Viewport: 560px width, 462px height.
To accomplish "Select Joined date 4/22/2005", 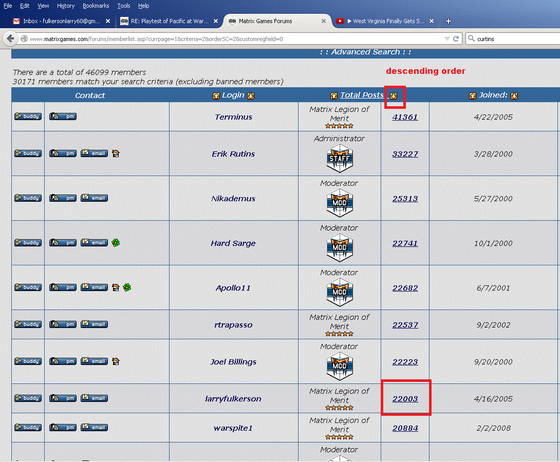I will pyautogui.click(x=493, y=117).
